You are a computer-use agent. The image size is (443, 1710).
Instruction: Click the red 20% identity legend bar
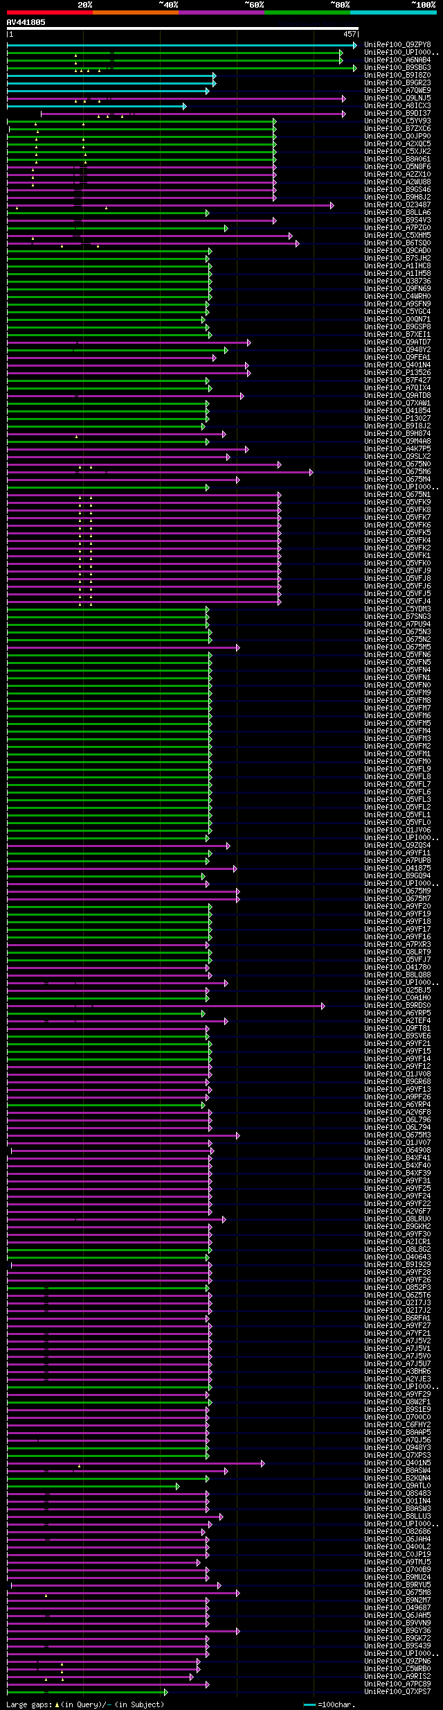coord(50,12)
